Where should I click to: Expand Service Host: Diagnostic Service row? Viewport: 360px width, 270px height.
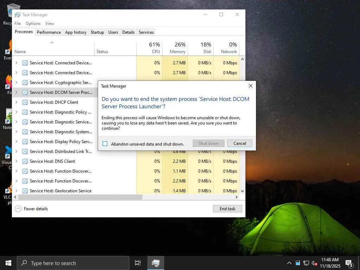[x=16, y=122]
